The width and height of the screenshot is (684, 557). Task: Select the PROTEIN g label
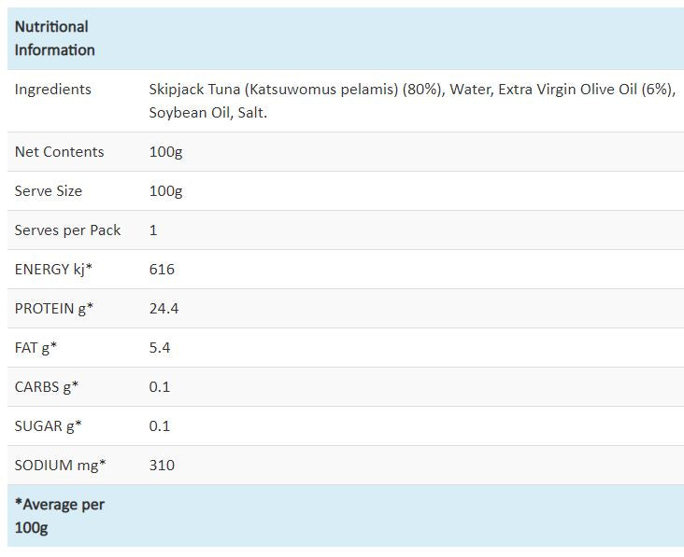pyautogui.click(x=54, y=308)
